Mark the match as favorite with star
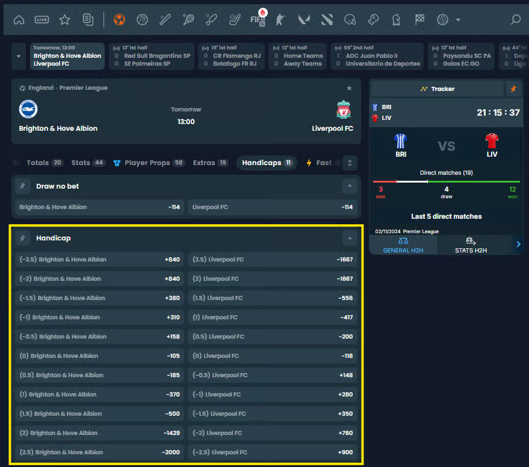The image size is (529, 467). pyautogui.click(x=349, y=88)
